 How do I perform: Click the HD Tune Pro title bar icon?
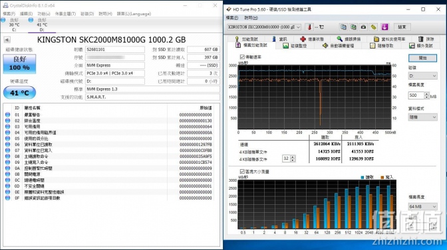[229, 9]
